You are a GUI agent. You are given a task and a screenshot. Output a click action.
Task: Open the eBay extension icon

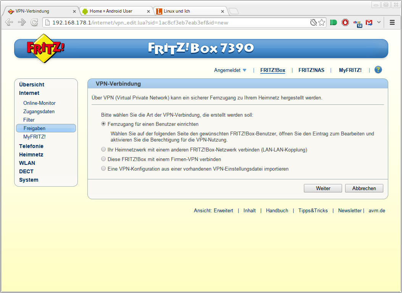coord(357,23)
